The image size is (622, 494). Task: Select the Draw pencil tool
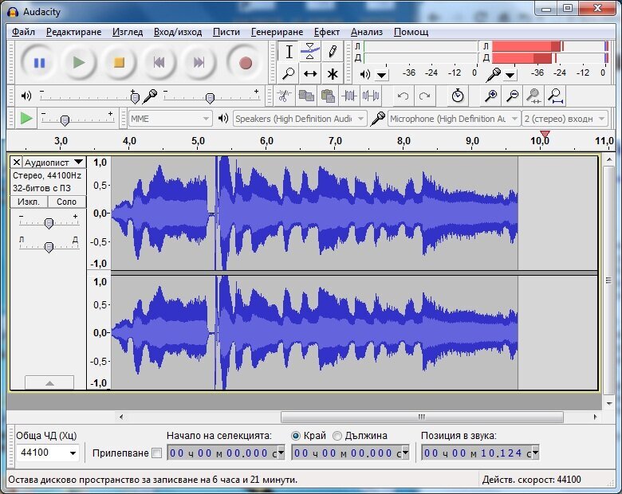(333, 52)
